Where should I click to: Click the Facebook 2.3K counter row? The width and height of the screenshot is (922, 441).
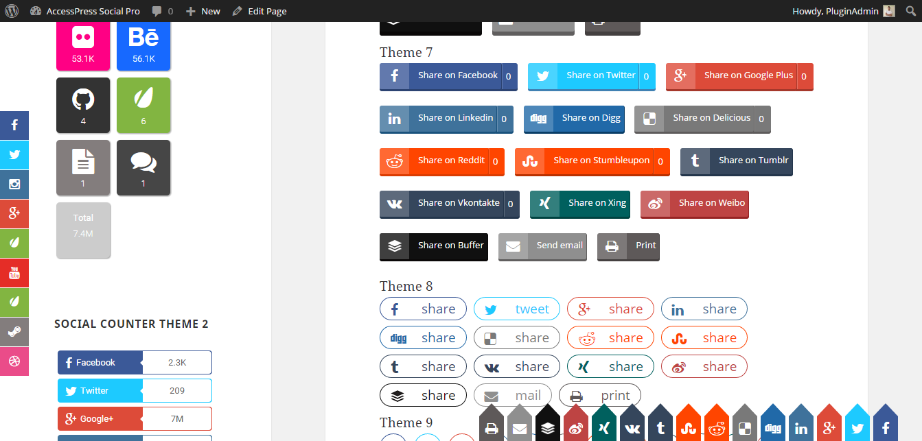click(135, 363)
